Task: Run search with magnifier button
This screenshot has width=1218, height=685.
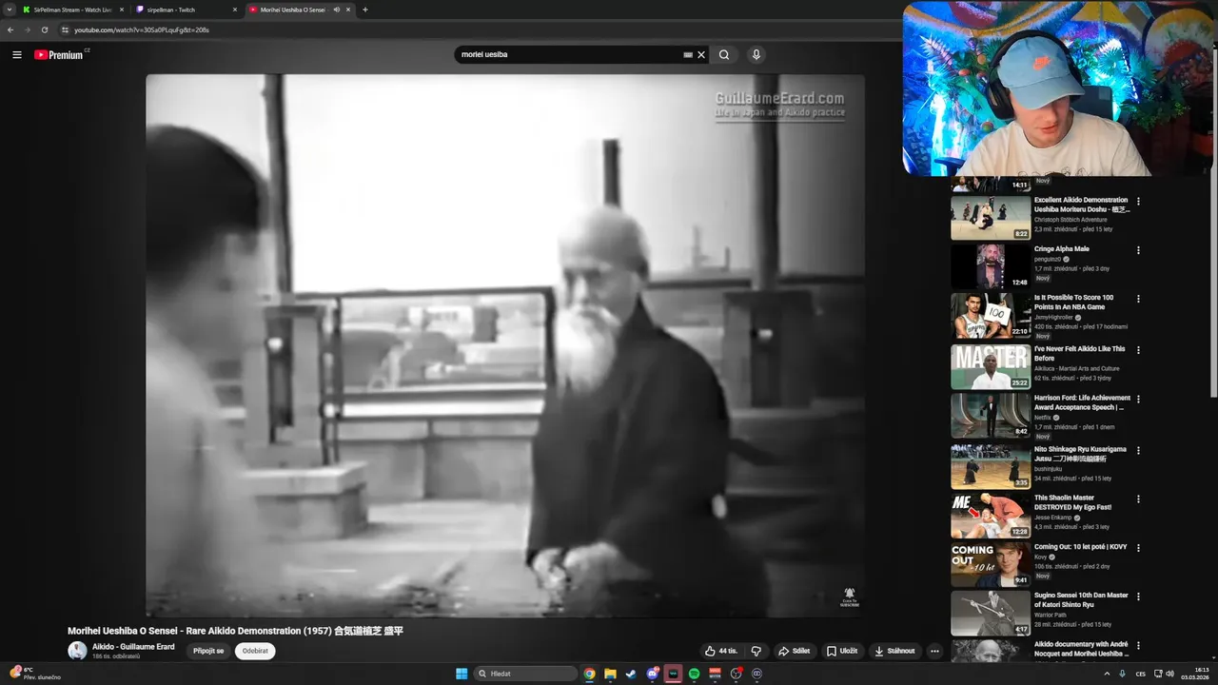Action: tap(724, 55)
